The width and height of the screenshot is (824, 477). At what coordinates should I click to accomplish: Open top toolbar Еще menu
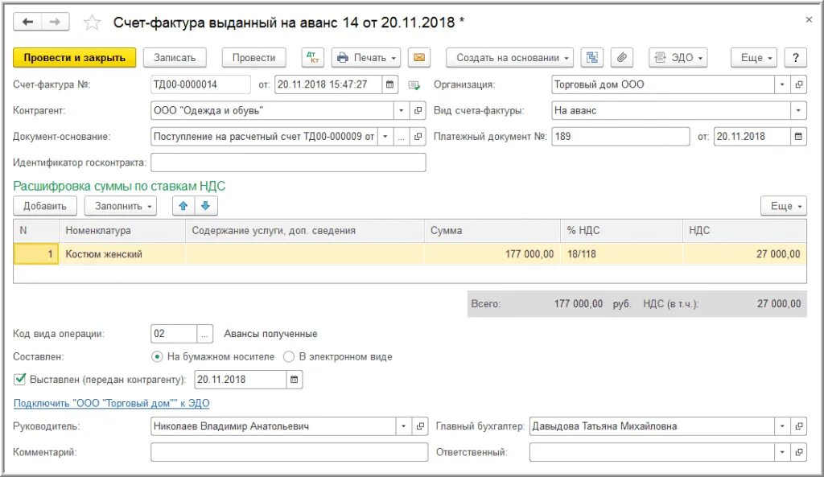(x=753, y=58)
